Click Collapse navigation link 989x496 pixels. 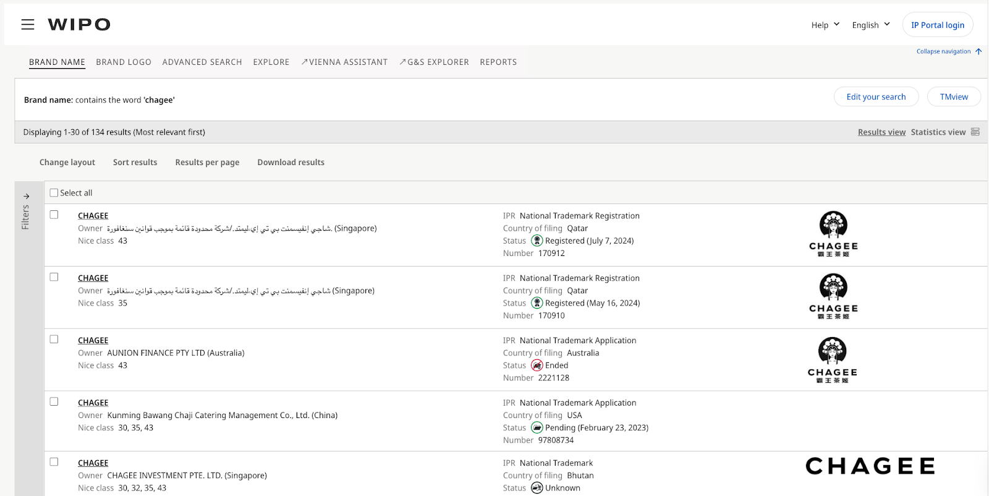943,51
